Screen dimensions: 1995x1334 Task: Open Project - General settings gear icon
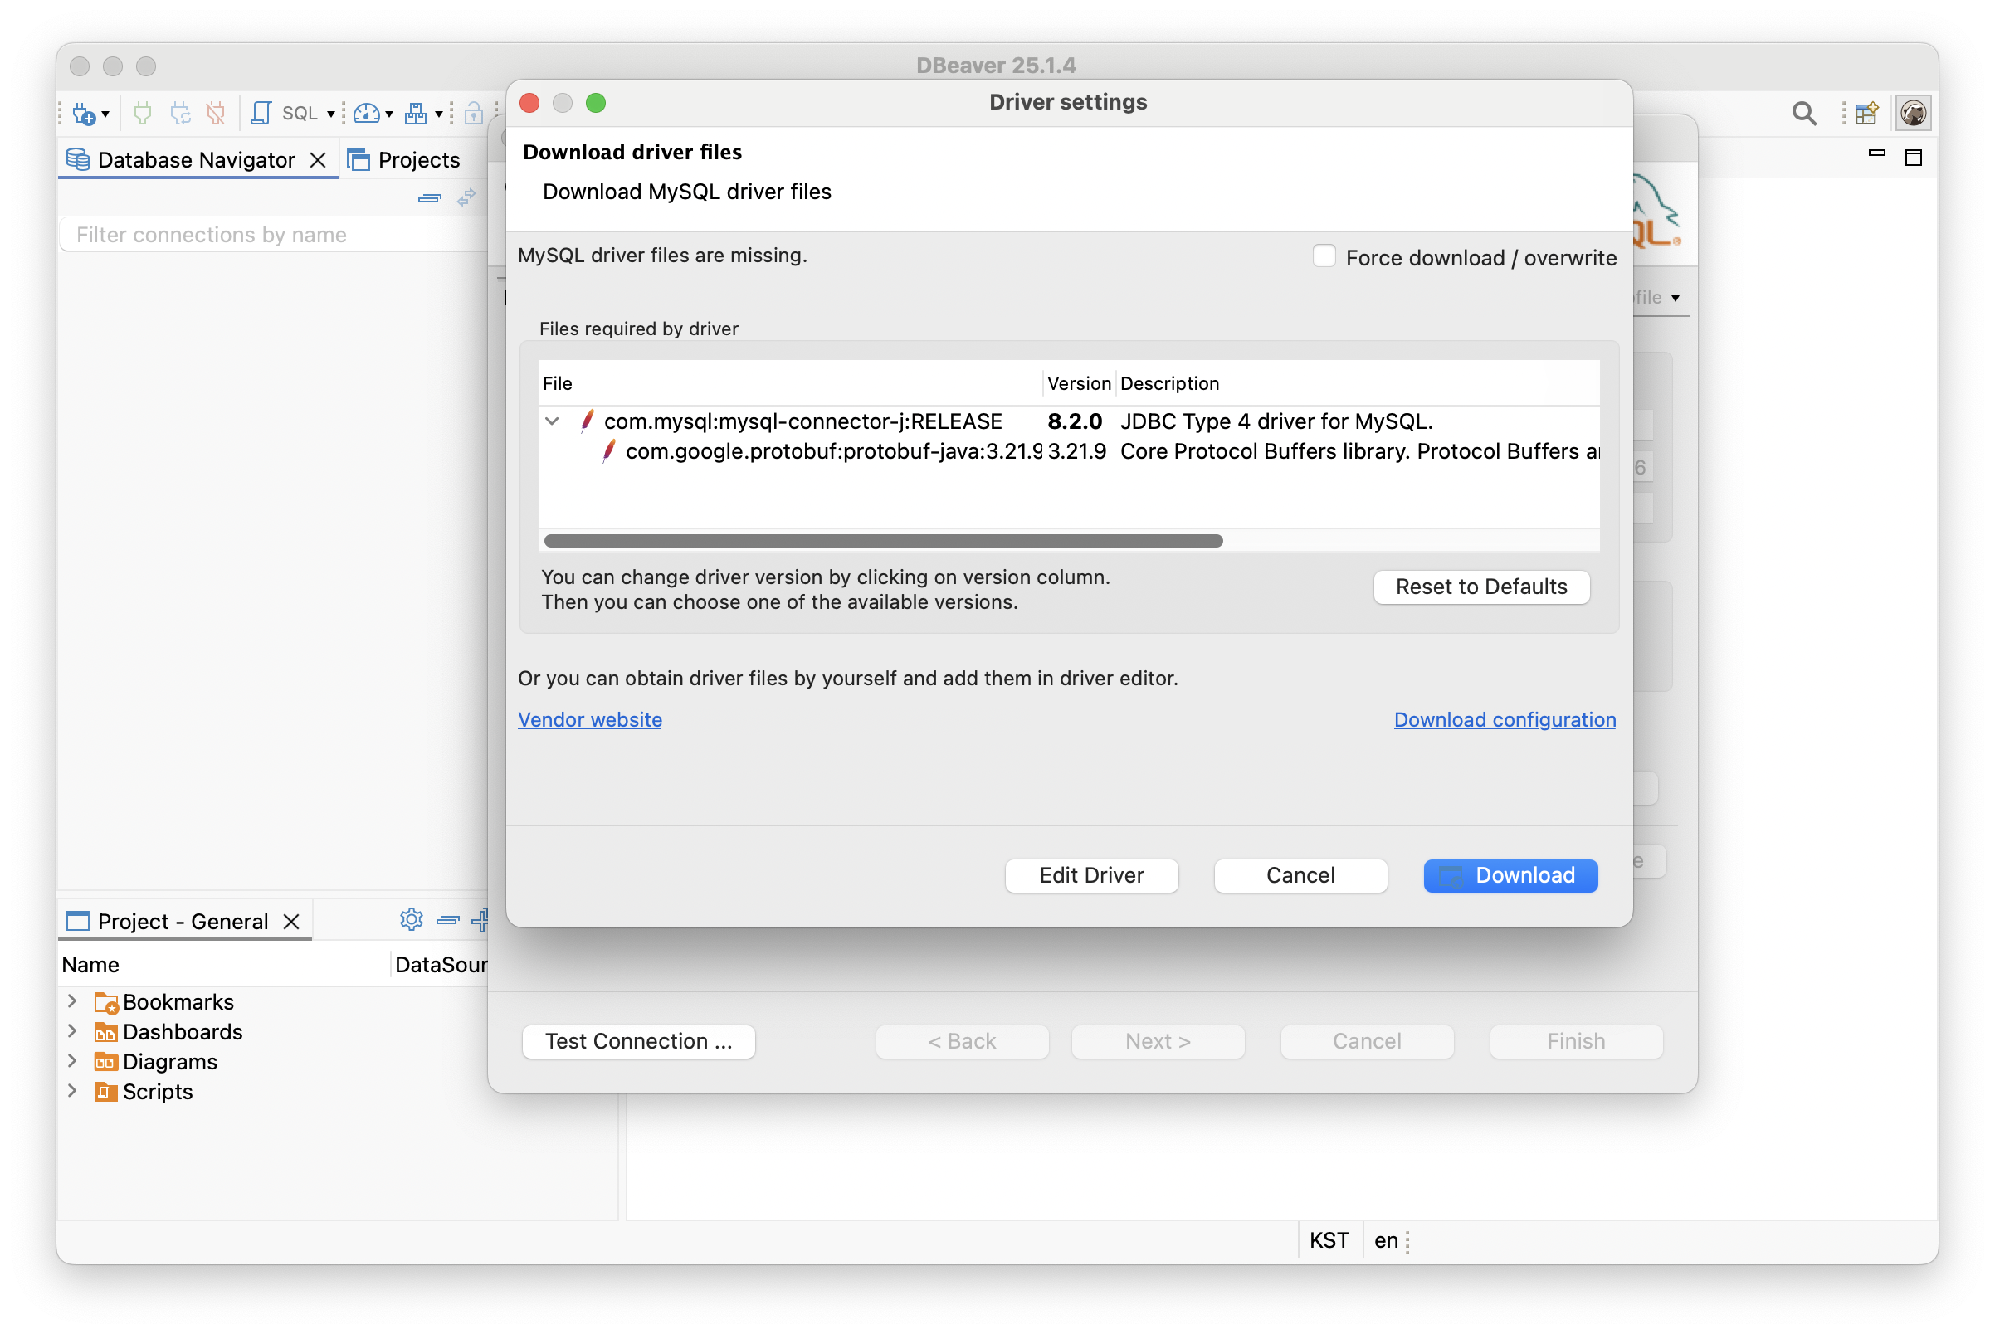[411, 920]
